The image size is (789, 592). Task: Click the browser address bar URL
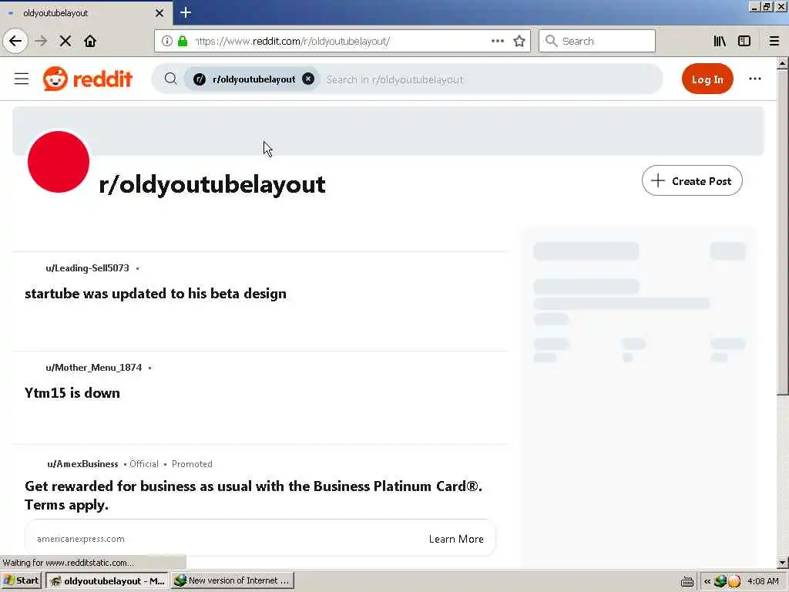tap(292, 42)
